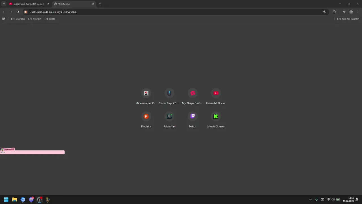Open the Jahrein Stream Kick shortcut

pos(216,120)
